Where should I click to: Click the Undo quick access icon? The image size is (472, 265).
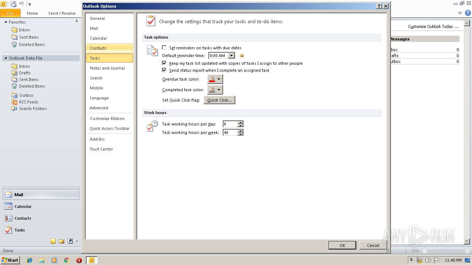(x=21, y=4)
